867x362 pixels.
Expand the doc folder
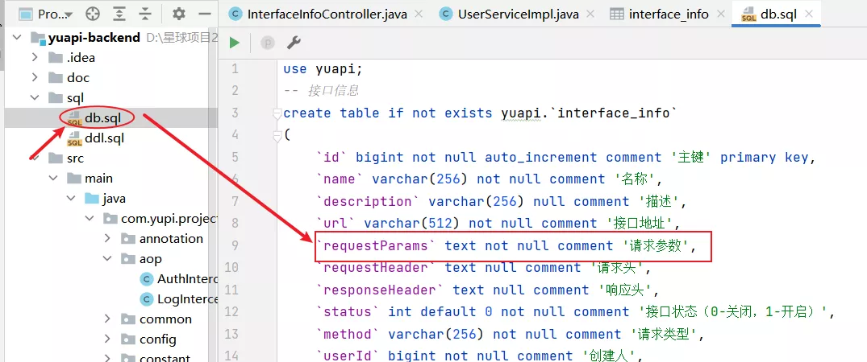(x=35, y=78)
